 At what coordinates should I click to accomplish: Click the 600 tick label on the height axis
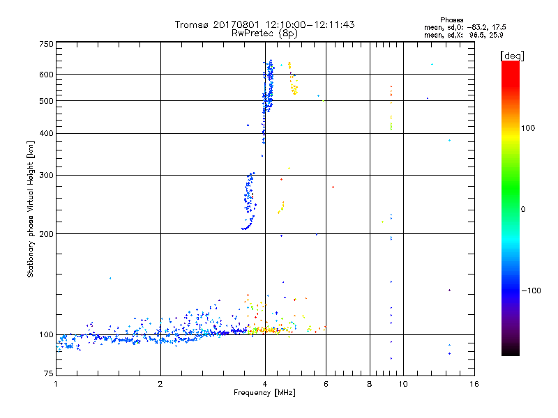[x=46, y=75]
